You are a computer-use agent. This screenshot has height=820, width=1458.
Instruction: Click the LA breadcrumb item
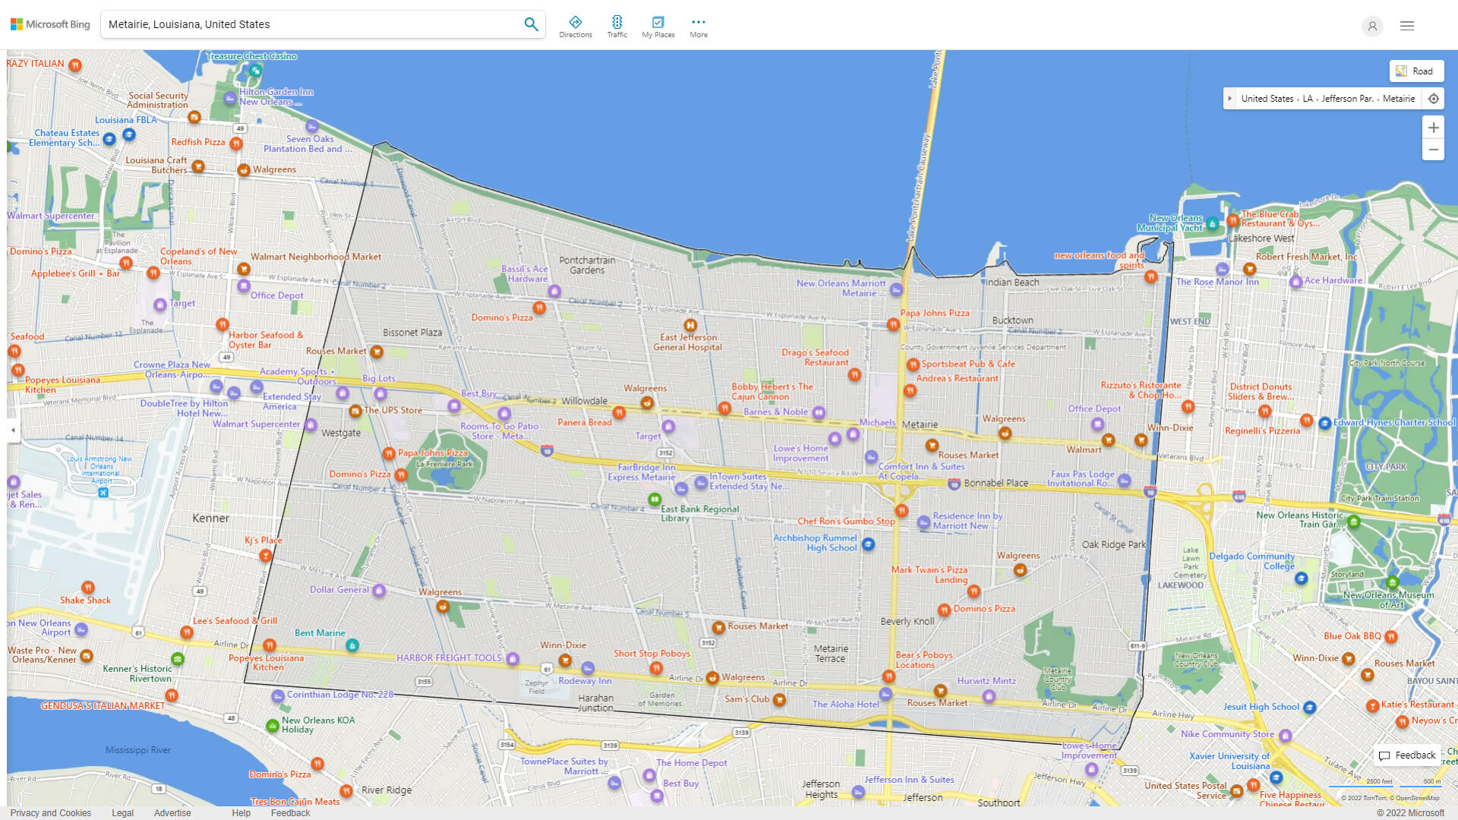[1308, 98]
